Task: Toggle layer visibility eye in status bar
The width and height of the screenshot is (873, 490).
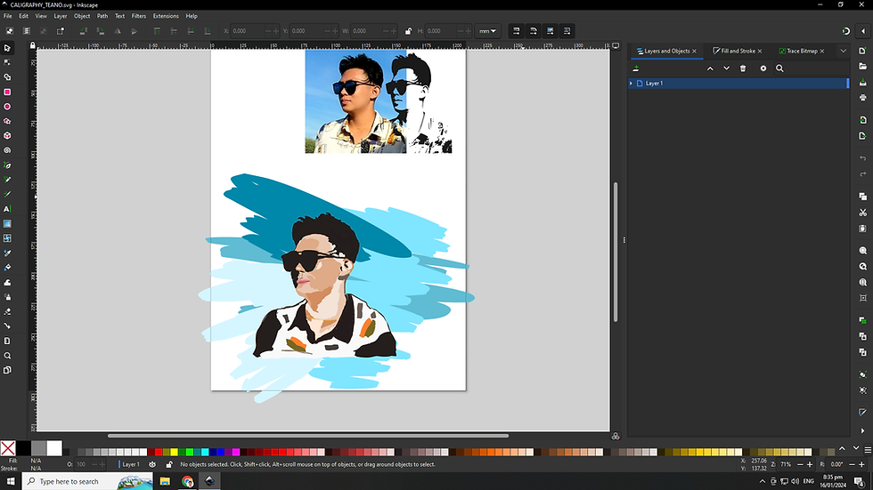Action: click(x=152, y=464)
